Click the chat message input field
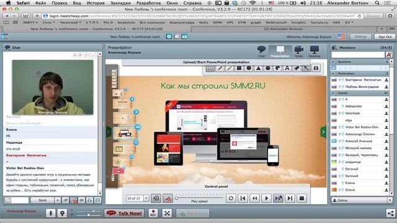This screenshot has height=223, width=397. coord(20,200)
